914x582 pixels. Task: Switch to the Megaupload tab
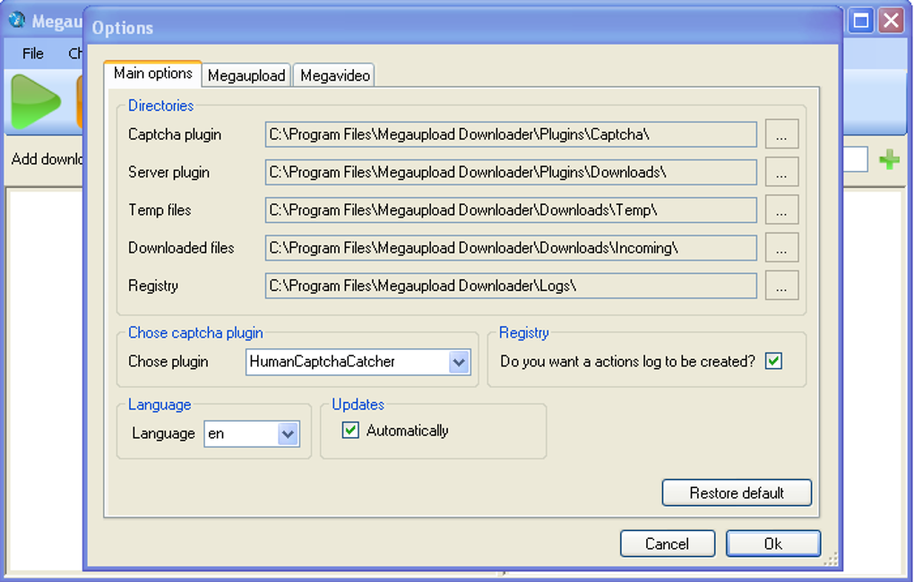coord(246,75)
